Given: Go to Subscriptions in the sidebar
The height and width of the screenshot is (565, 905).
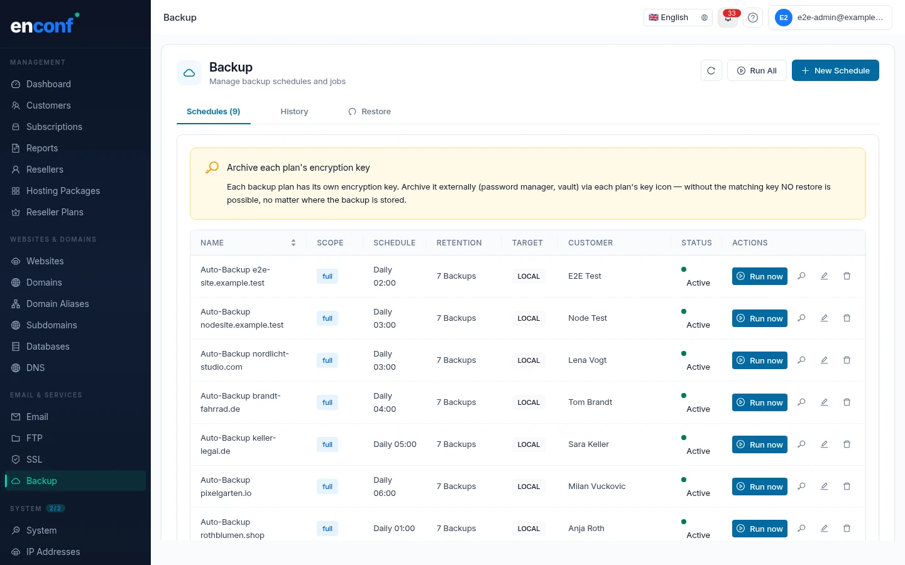Looking at the screenshot, I should click(75, 127).
